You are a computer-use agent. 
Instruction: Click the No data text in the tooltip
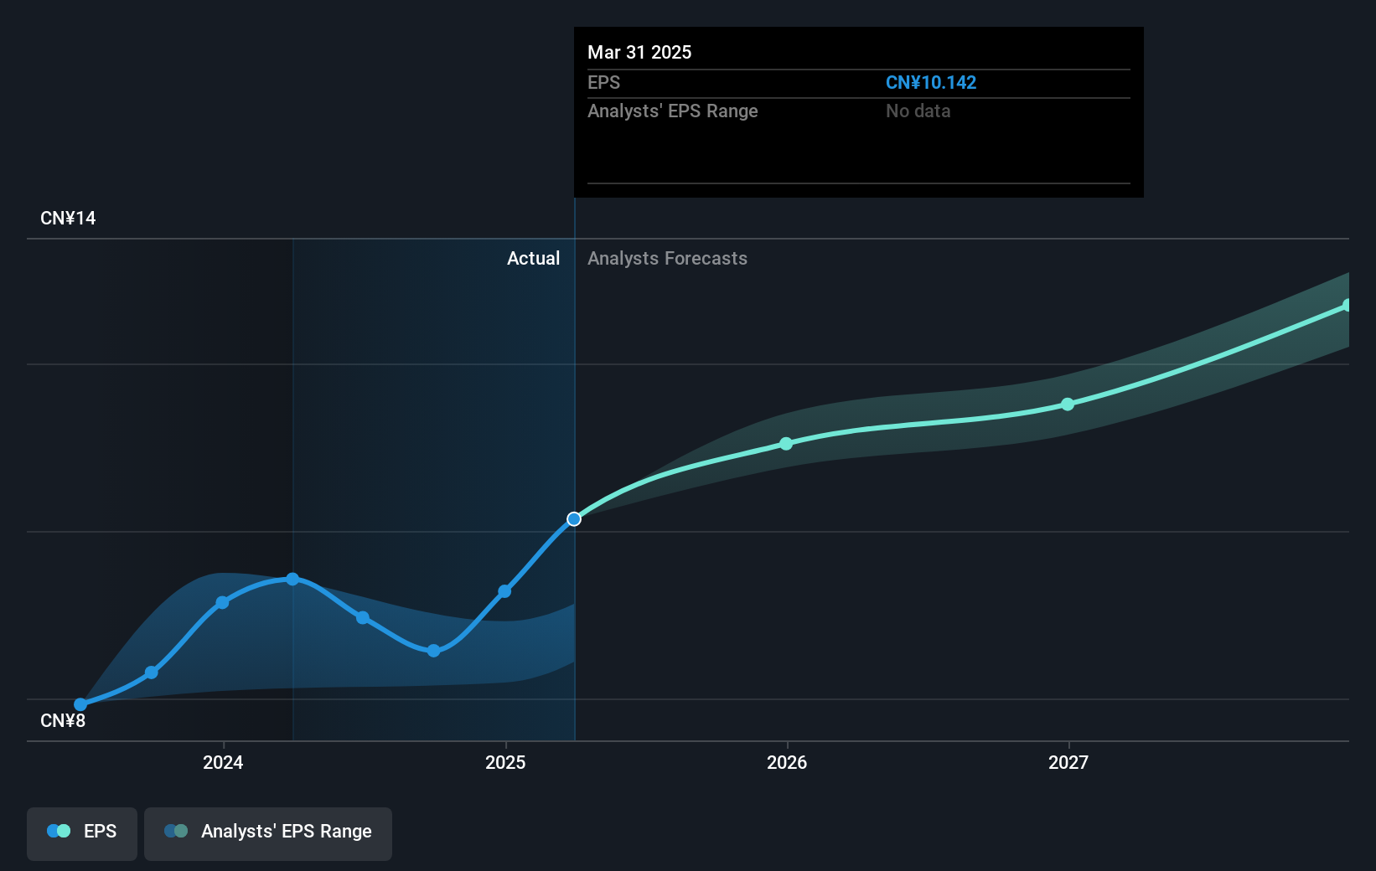[x=918, y=111]
